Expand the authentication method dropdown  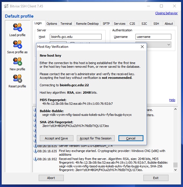168,45
